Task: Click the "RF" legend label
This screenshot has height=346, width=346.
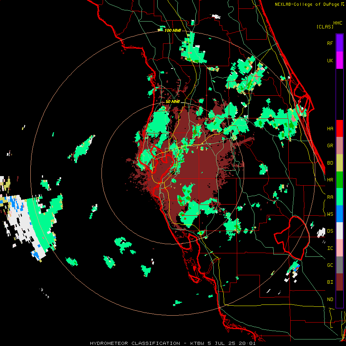Action: tap(330, 43)
